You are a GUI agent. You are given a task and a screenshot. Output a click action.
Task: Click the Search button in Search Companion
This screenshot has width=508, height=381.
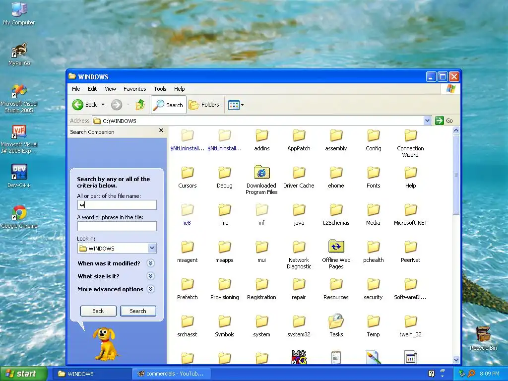[x=138, y=311]
